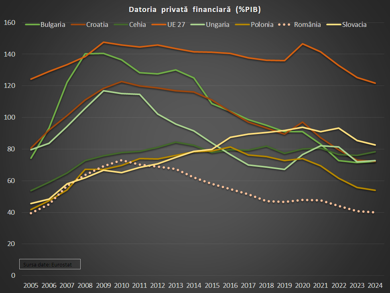Select the 0 value on the vertical axis

tap(13, 275)
